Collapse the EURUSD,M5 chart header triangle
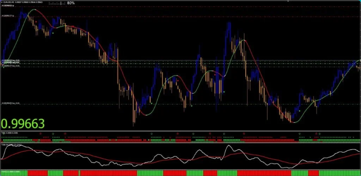 1,2
